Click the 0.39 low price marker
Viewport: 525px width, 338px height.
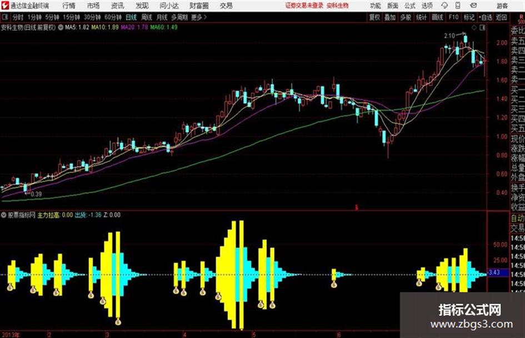point(36,194)
